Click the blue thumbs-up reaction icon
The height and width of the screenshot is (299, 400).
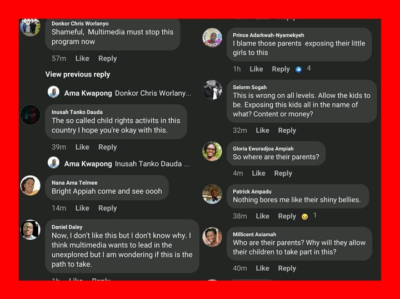click(x=298, y=69)
